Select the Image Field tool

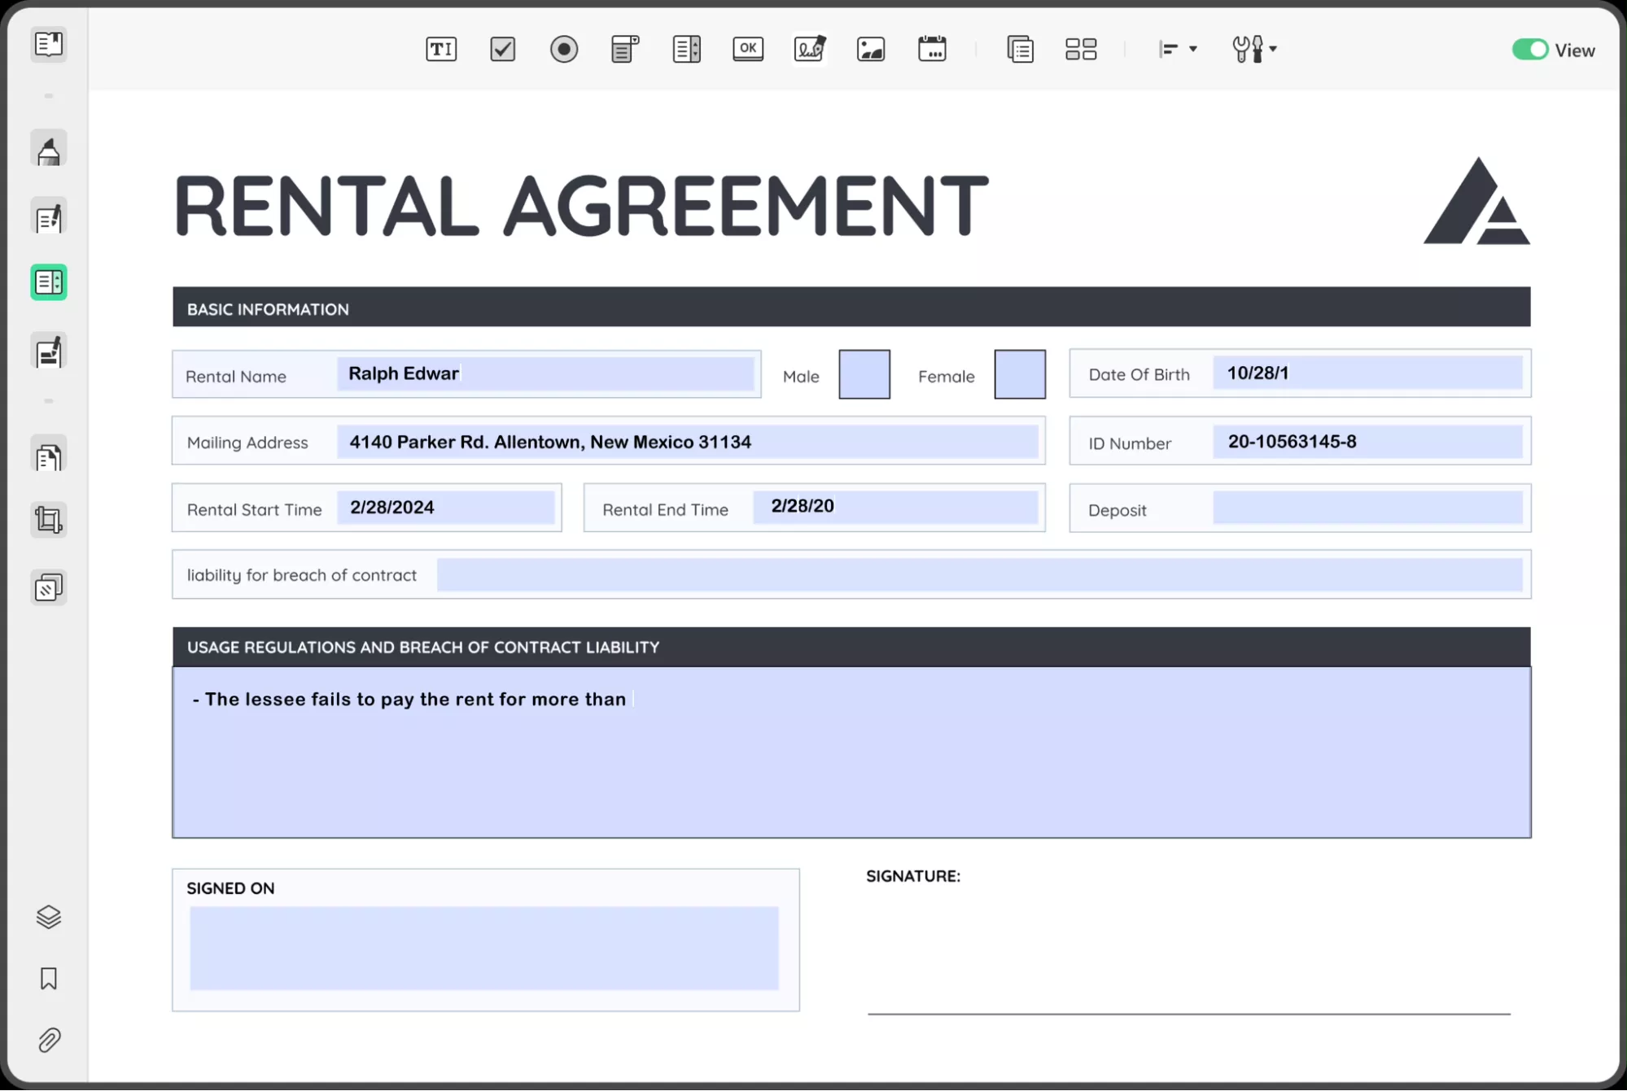[x=870, y=49]
